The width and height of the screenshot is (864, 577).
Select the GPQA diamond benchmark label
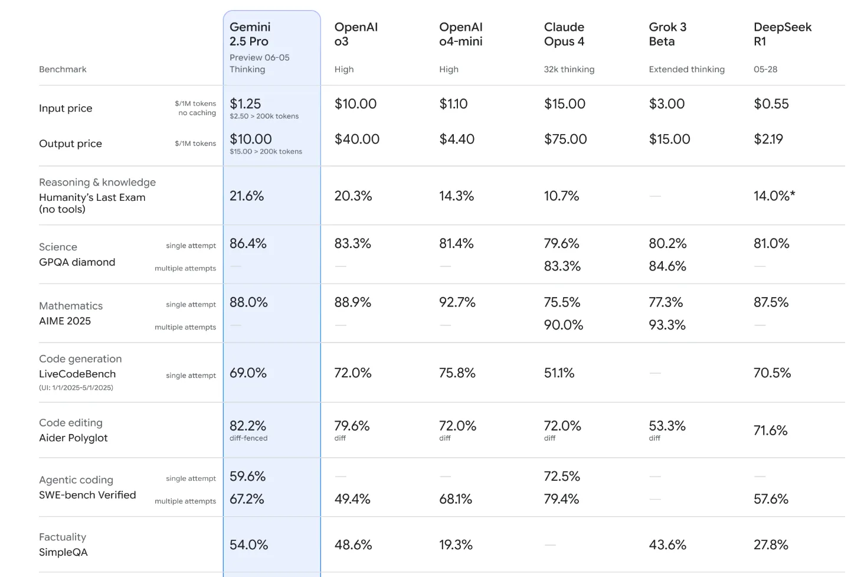[x=77, y=262]
